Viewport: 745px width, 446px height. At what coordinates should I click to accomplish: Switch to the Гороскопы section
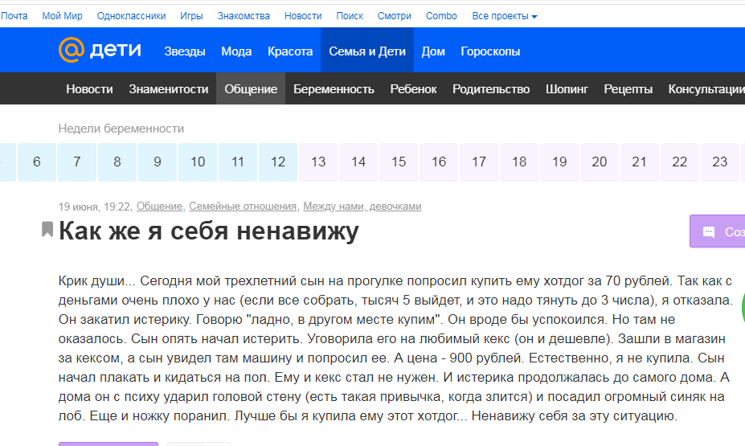coord(490,51)
